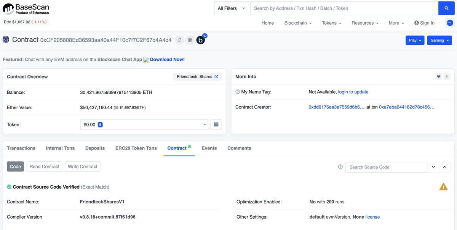Switch to the Internal Txns tab
Image resolution: width=457 pixels, height=230 pixels.
point(60,148)
